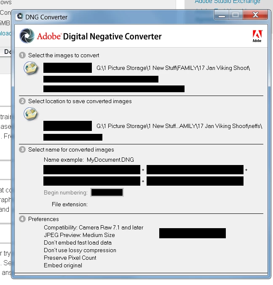The width and height of the screenshot is (273, 285).
Task: Close the DNG Converter window
Action: point(255,15)
